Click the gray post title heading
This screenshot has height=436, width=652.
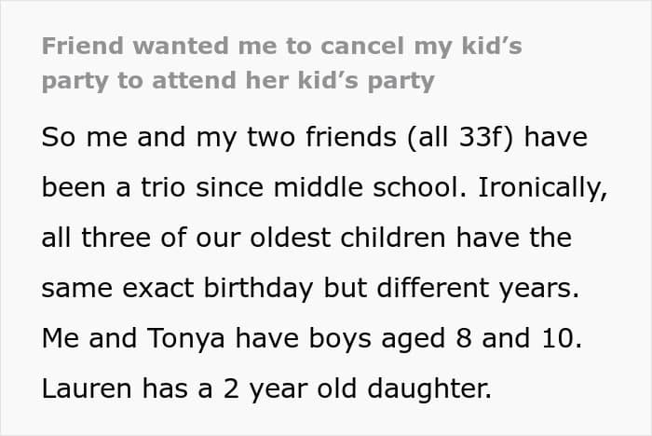[x=281, y=62]
